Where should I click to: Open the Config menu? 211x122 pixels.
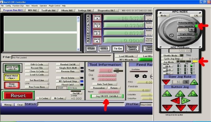pos(8,6)
